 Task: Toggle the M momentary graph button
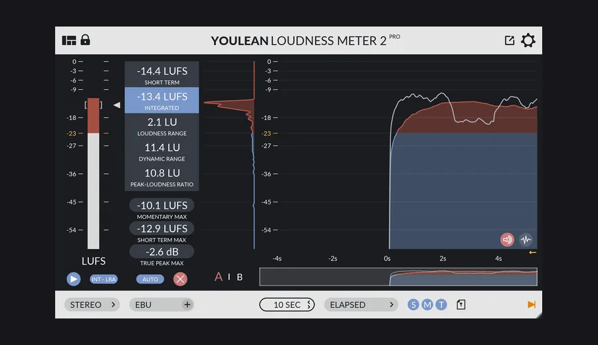427,305
